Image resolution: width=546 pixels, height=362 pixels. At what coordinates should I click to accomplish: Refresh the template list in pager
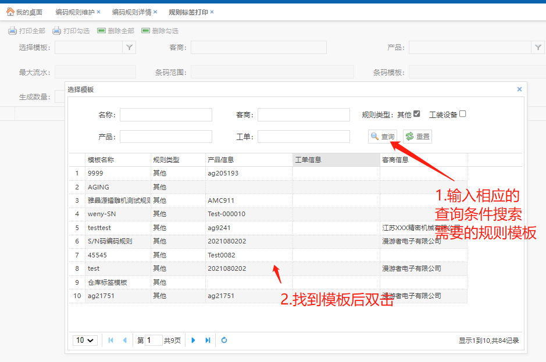[x=224, y=341]
